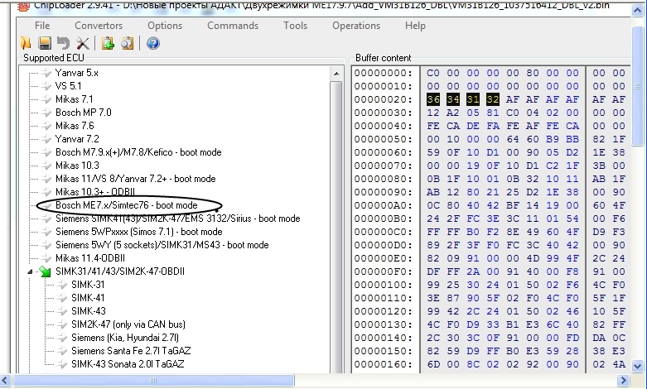Click address label 00000040: in buffer
The width and height of the screenshot is (647, 389).
click(x=383, y=126)
